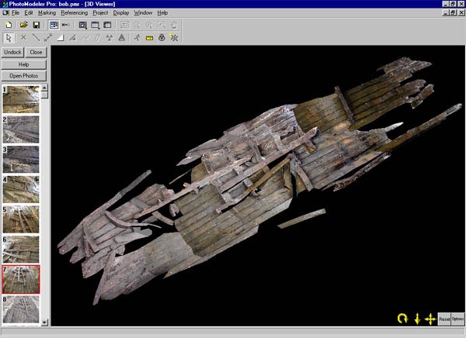Select the outlined triangle surface tool
466x338 pixels.
(x=72, y=38)
